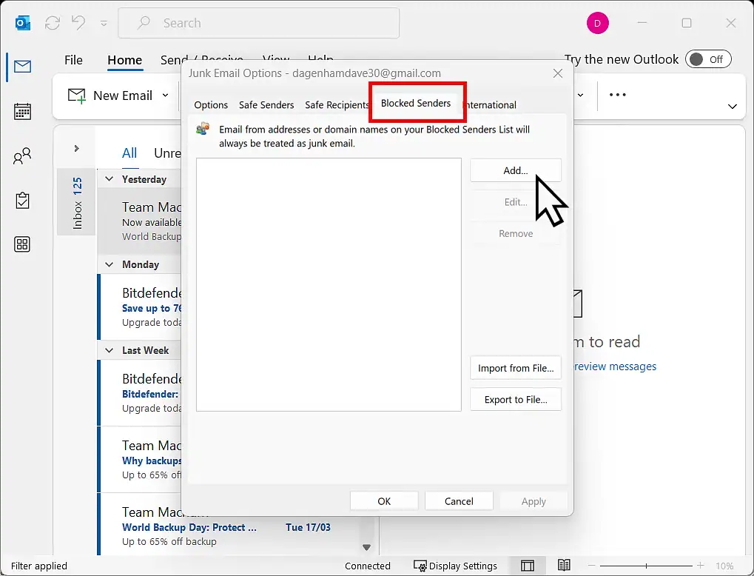The height and width of the screenshot is (576, 754).
Task: Click the Send/Receive refresh icon
Action: click(x=52, y=23)
